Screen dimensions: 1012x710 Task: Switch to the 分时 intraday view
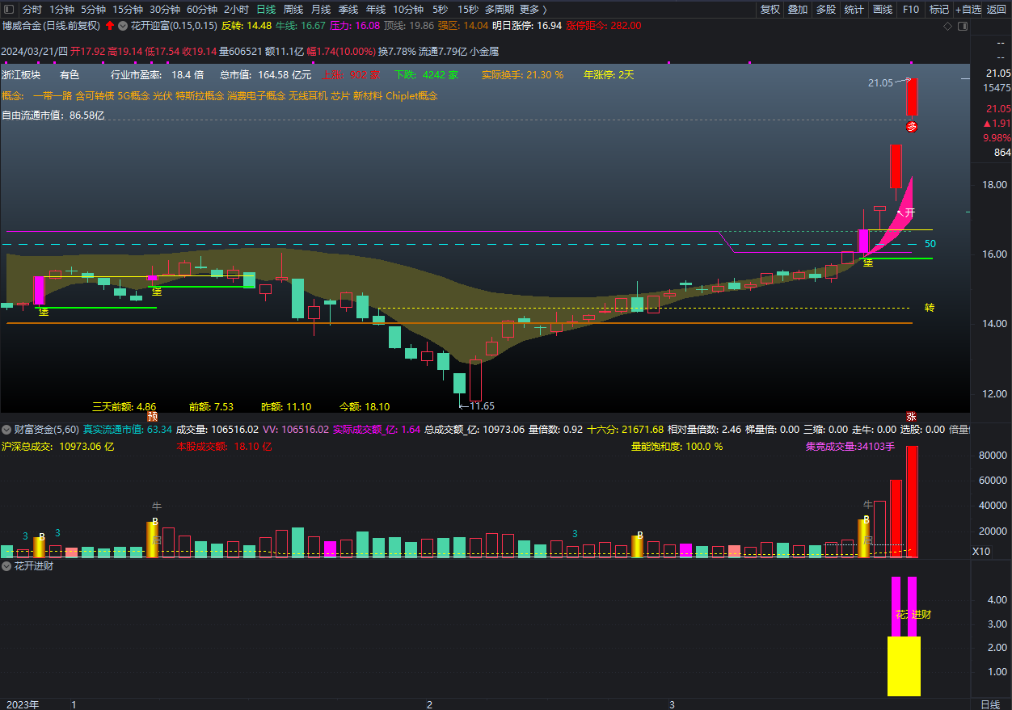[x=32, y=10]
